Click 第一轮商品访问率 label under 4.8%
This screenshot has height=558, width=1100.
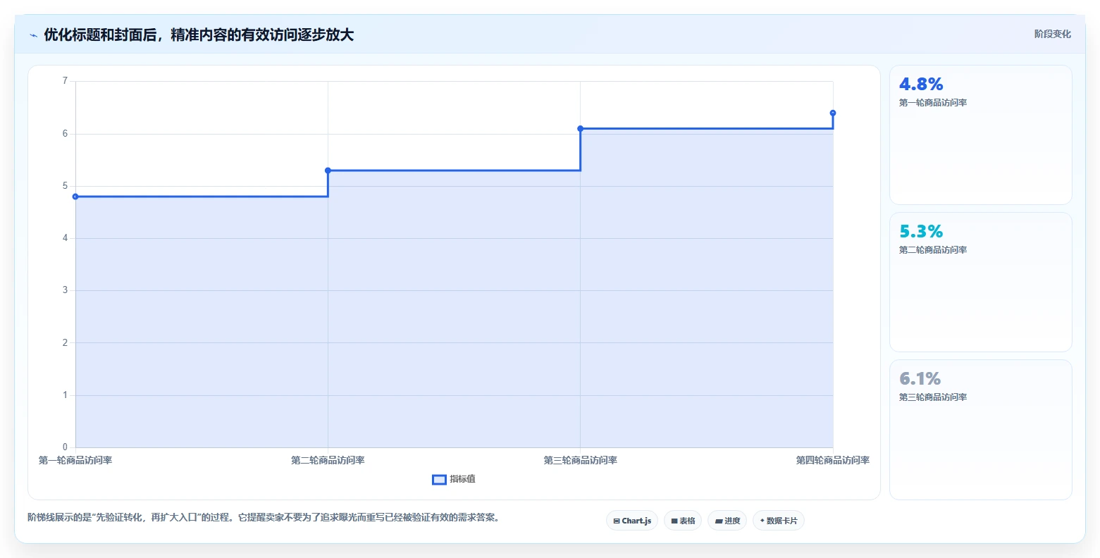click(x=933, y=103)
